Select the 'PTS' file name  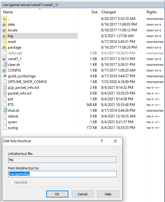pyautogui.click(x=11, y=105)
